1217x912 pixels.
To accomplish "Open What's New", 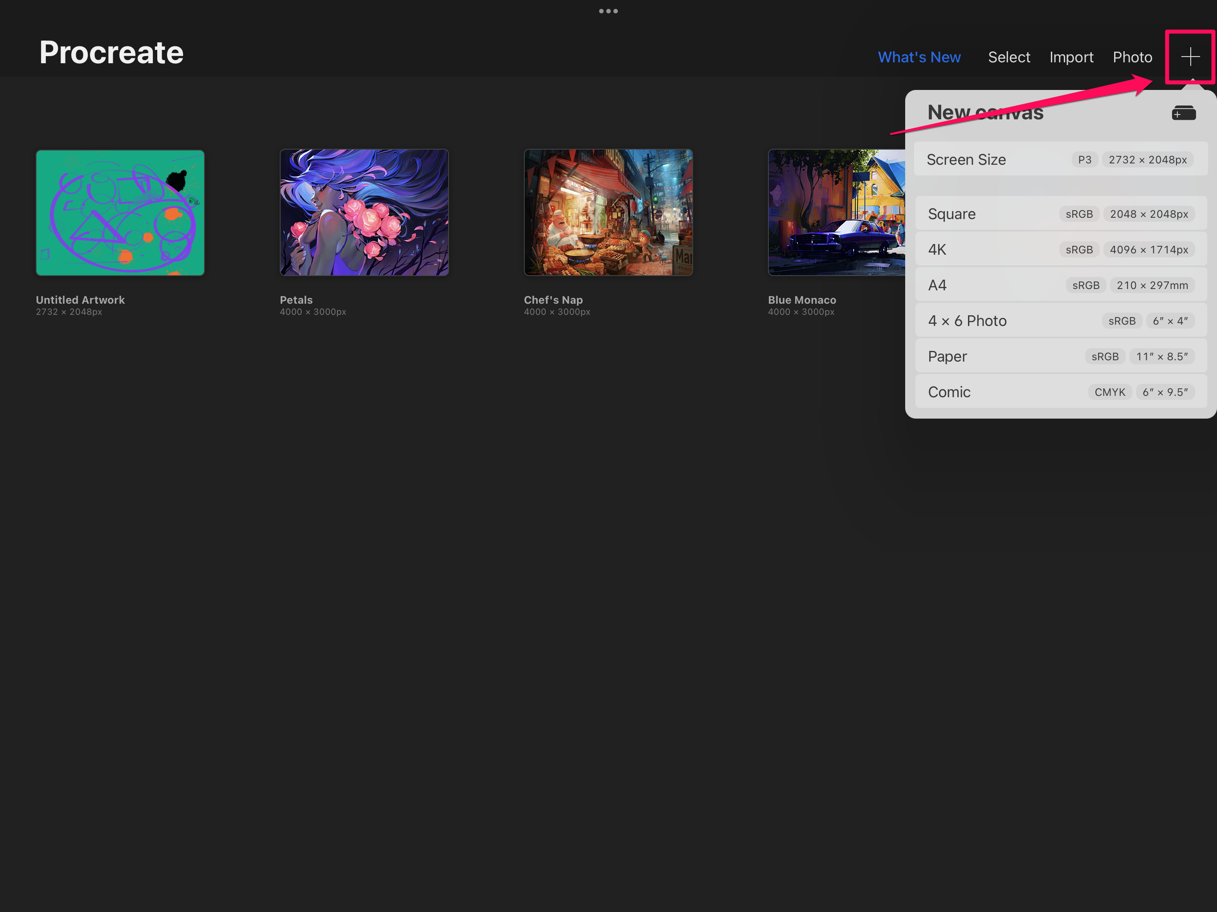I will [x=919, y=57].
